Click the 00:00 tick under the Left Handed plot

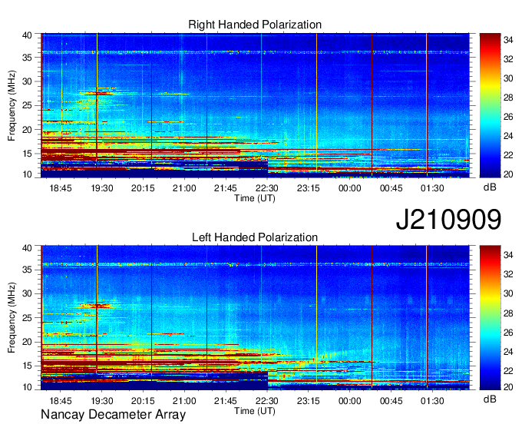pos(349,401)
